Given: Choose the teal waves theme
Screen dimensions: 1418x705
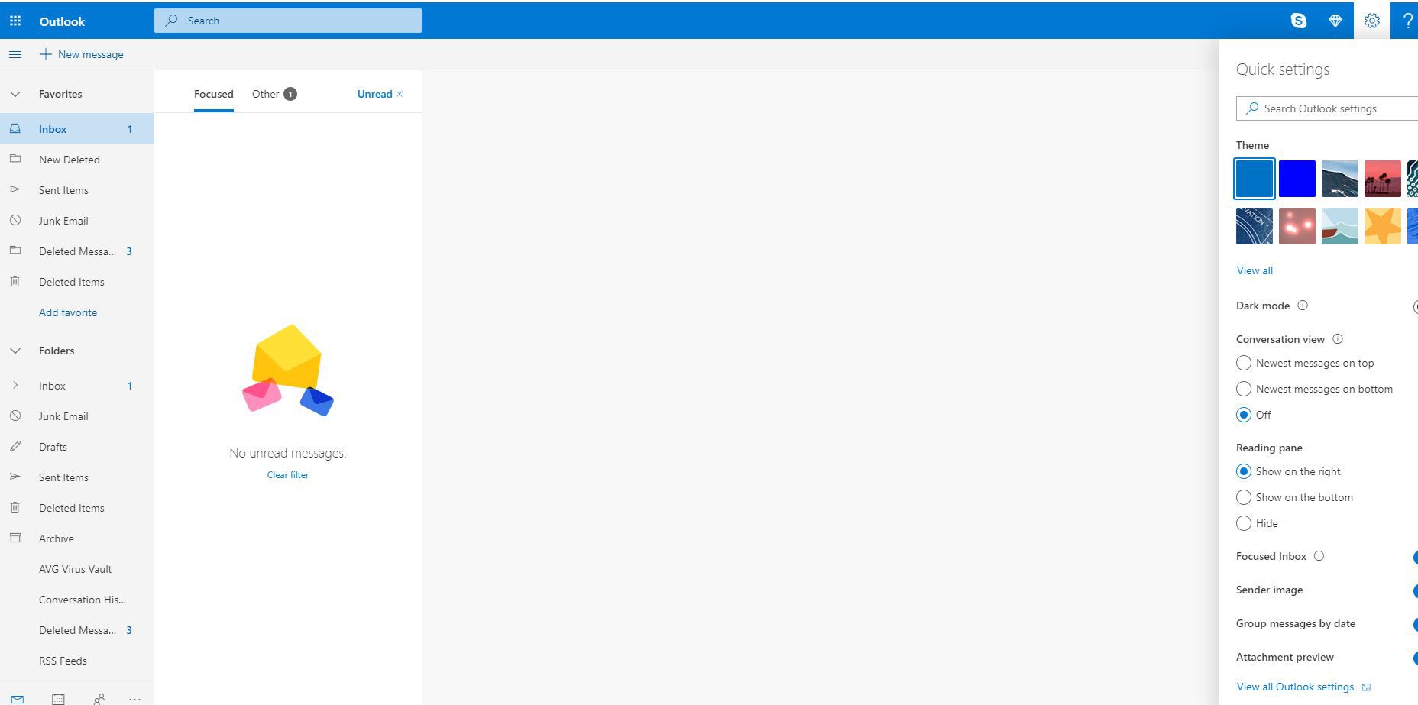Looking at the screenshot, I should (x=1340, y=226).
